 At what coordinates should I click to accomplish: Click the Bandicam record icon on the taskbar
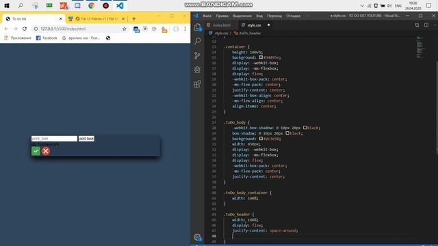(x=106, y=5)
